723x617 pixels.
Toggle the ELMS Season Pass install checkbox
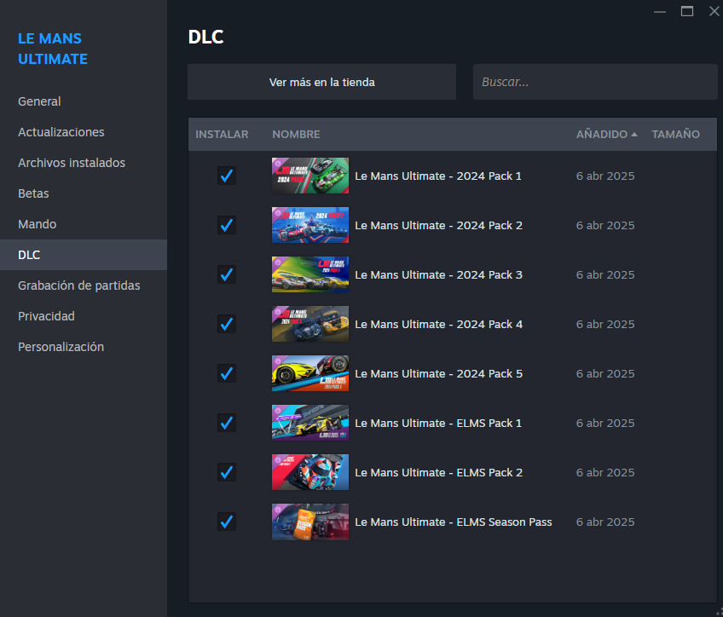226,522
